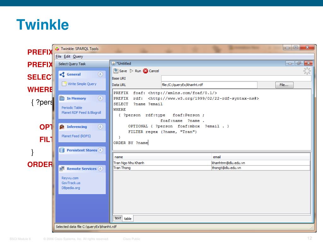Viewport: 323px width, 242px height.
Task: Click the status bar selected data file text
Action: point(86,227)
